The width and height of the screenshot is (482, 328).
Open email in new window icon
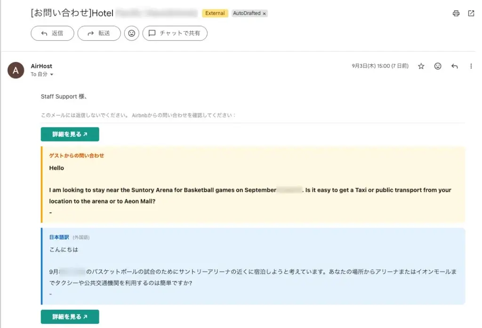pyautogui.click(x=471, y=13)
